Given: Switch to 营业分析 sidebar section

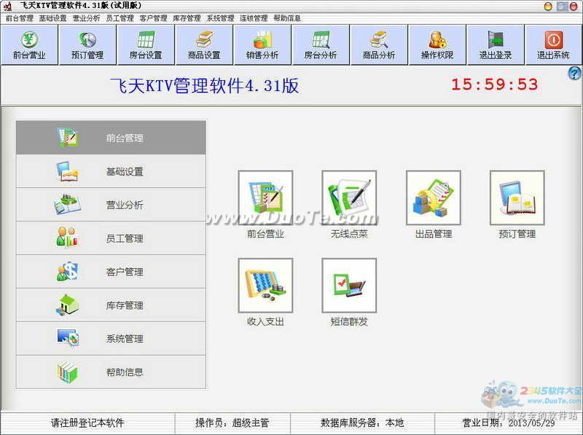Looking at the screenshot, I should coord(111,205).
